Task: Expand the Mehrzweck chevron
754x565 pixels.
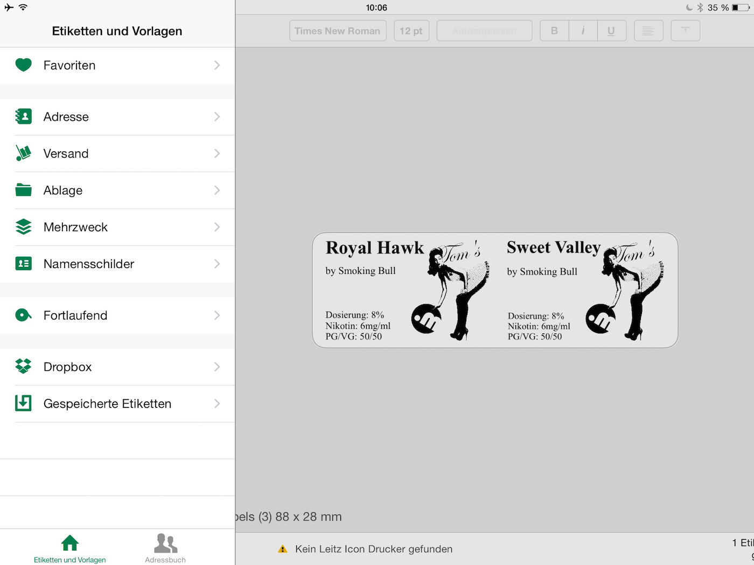Action: pos(217,227)
